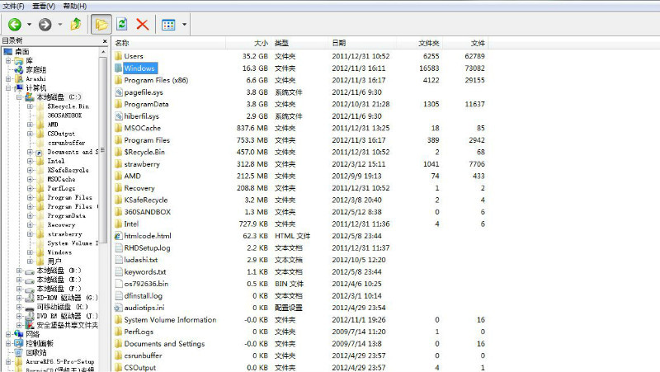Click the keywords.txt file icon

click(118, 272)
